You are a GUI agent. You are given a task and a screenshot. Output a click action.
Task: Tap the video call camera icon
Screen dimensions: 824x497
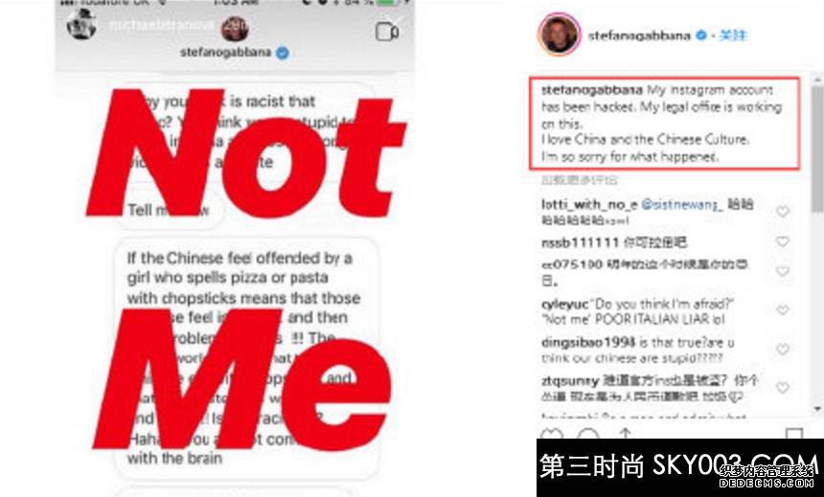point(387,32)
